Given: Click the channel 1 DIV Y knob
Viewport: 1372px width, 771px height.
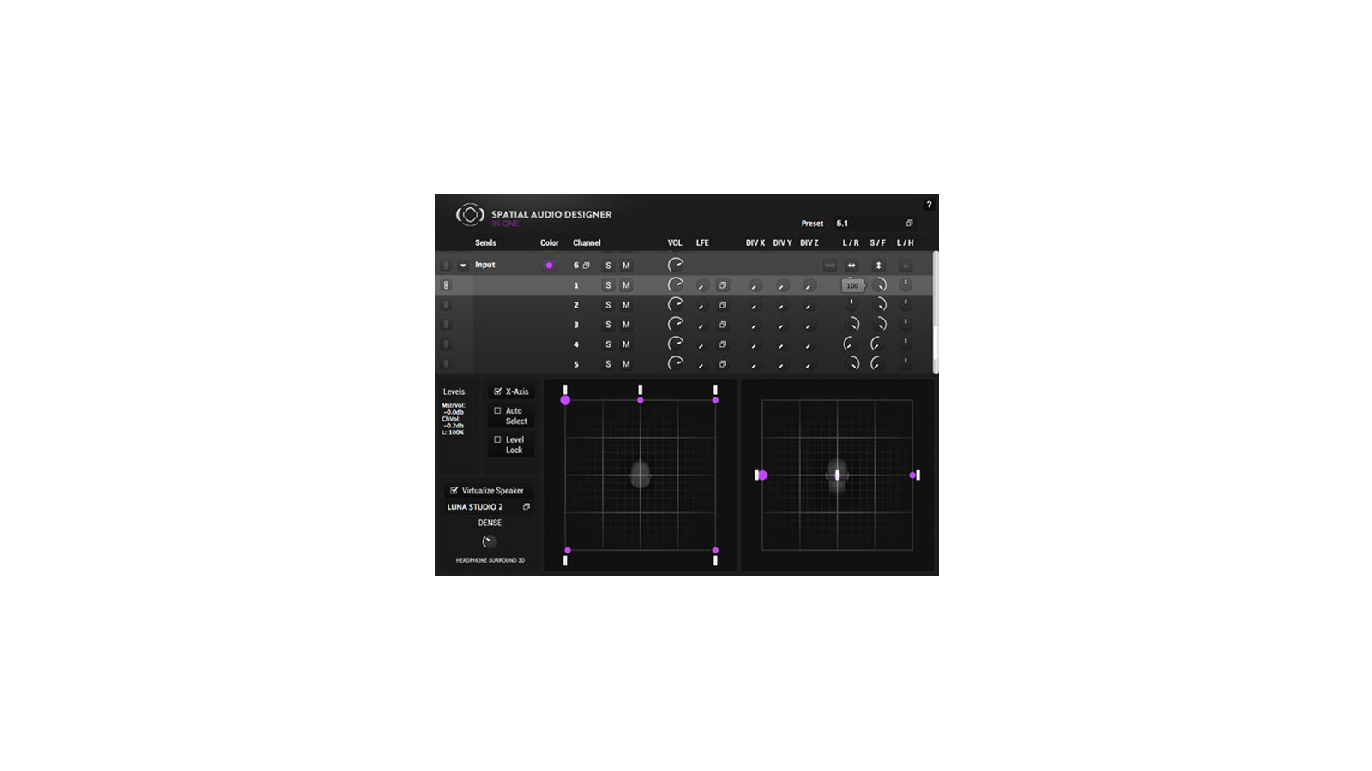Looking at the screenshot, I should click(782, 285).
